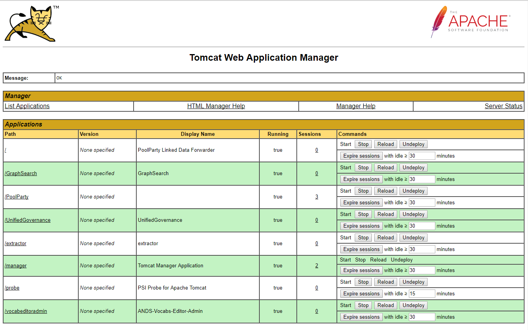This screenshot has width=528, height=330.
Task: Undeploy the GraphSearch application
Action: [x=414, y=167]
